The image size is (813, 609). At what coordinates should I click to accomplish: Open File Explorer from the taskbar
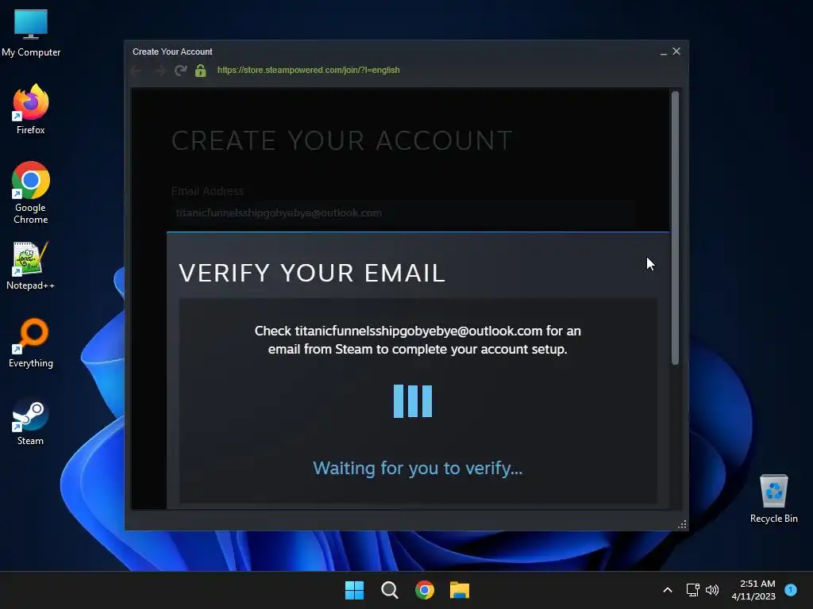tap(460, 590)
